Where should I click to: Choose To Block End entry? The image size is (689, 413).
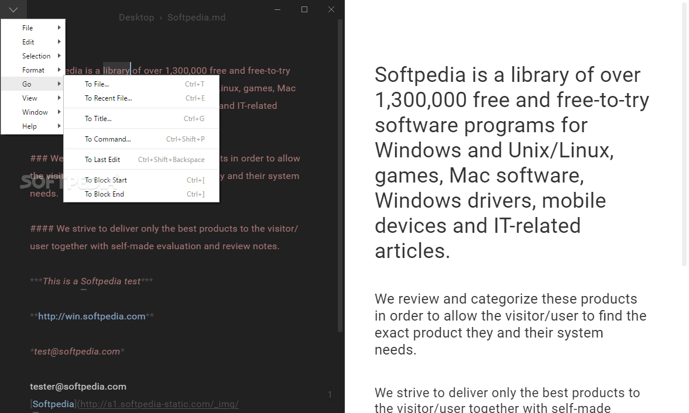(142, 194)
